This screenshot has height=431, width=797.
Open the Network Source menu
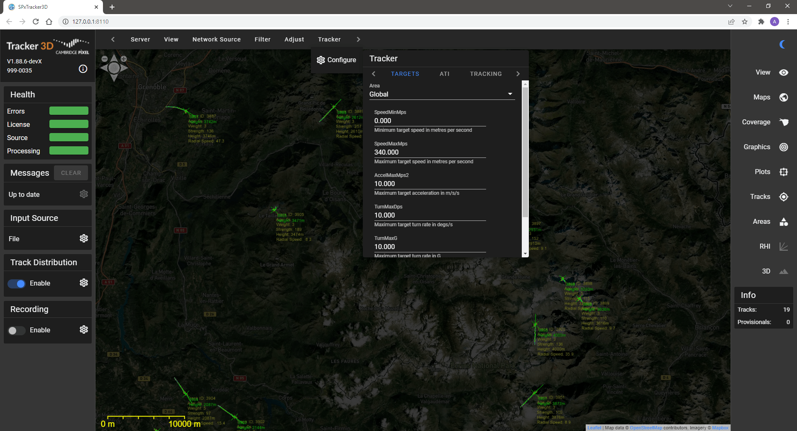tap(216, 39)
